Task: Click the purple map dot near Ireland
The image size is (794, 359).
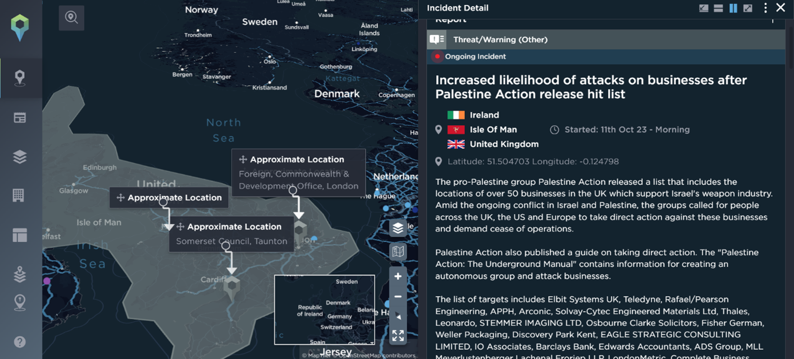Action: point(47,281)
